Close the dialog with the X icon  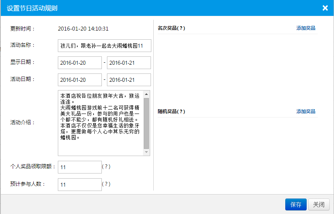pyautogui.click(x=325, y=8)
